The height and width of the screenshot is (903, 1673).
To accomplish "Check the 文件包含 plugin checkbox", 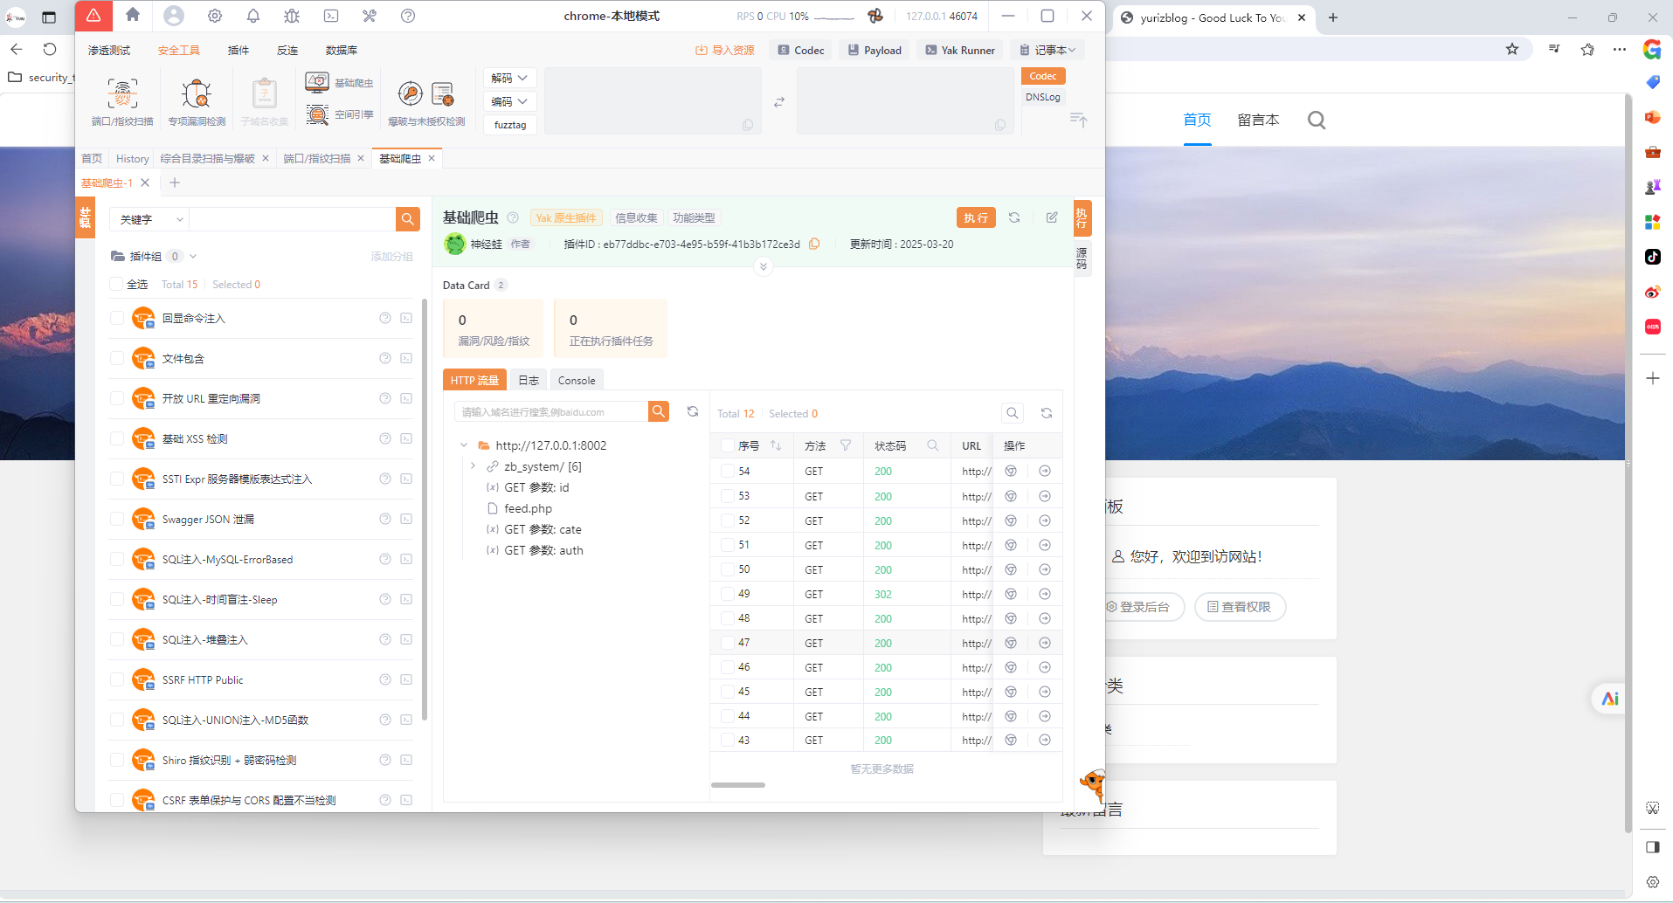I will [x=117, y=358].
